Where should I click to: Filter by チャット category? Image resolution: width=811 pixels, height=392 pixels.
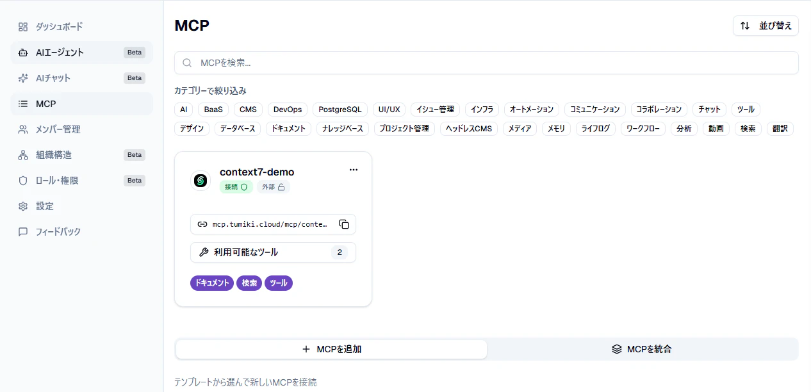(x=710, y=110)
